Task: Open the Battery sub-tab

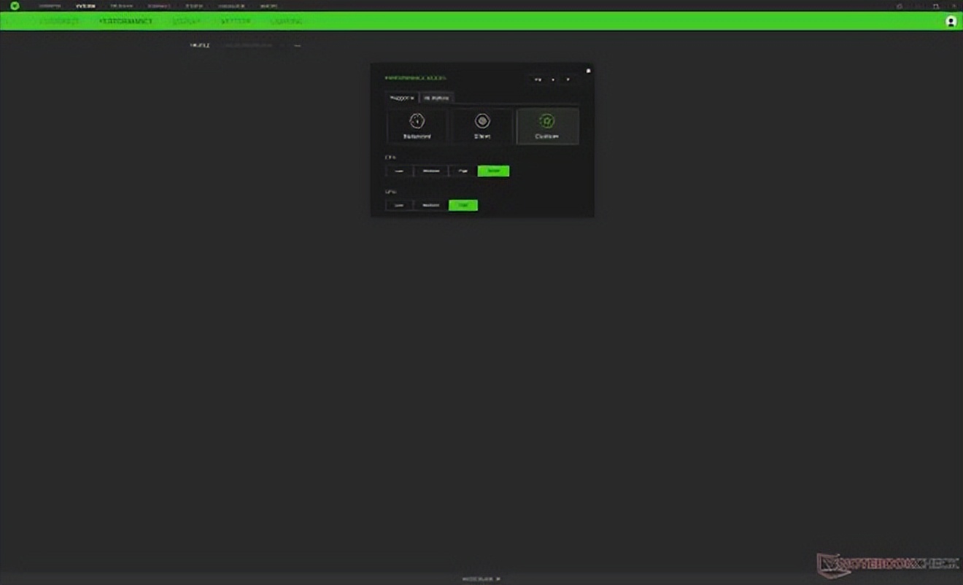Action: [236, 21]
